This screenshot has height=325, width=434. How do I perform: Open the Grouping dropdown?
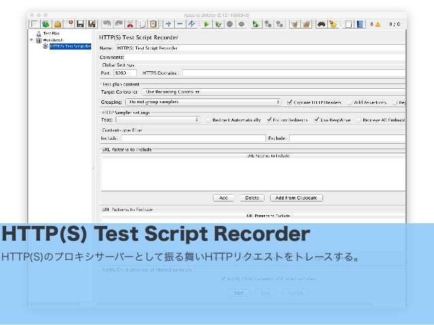coord(203,102)
